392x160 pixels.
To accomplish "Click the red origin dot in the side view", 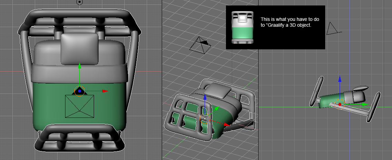I will pyautogui.click(x=340, y=104).
